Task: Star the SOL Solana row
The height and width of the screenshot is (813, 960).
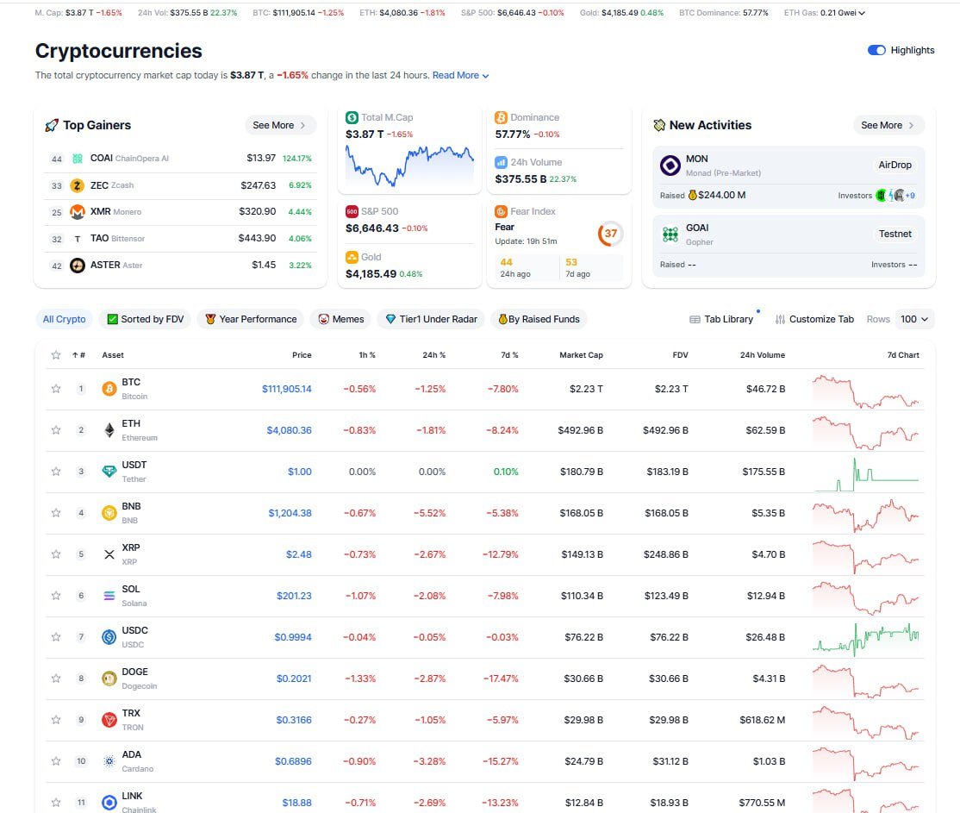Action: click(56, 596)
